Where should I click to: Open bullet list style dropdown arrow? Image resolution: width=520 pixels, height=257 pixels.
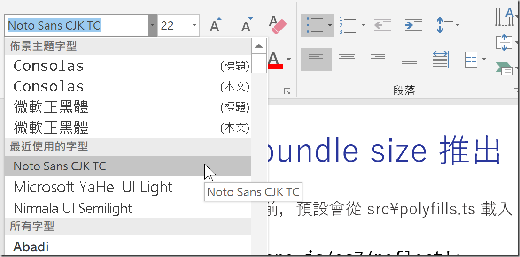tap(330, 25)
